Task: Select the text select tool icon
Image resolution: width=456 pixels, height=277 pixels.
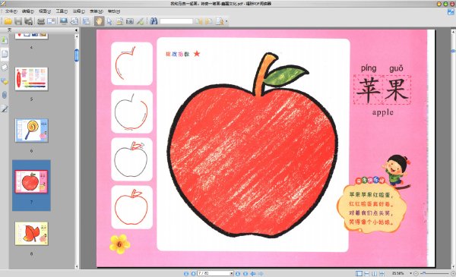Action: point(119,21)
